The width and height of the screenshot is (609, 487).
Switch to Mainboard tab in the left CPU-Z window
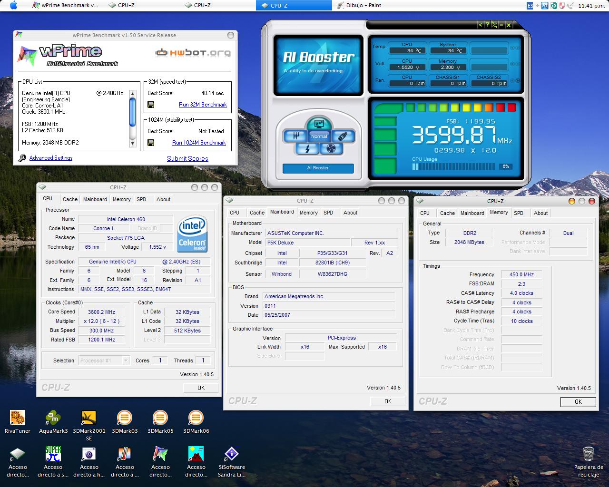tap(95, 200)
